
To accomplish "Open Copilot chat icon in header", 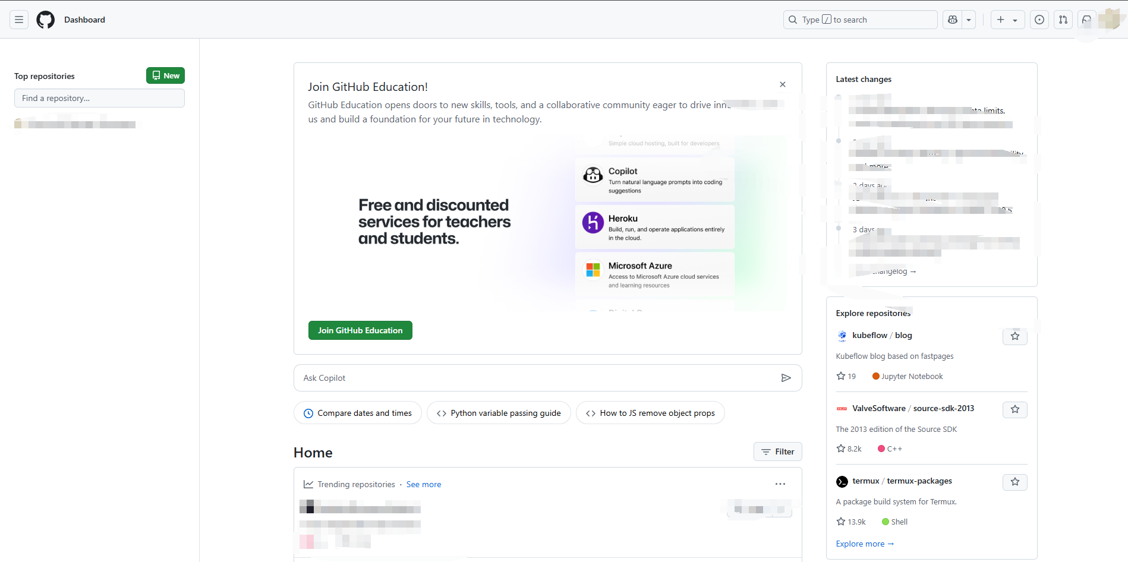I will click(x=953, y=20).
